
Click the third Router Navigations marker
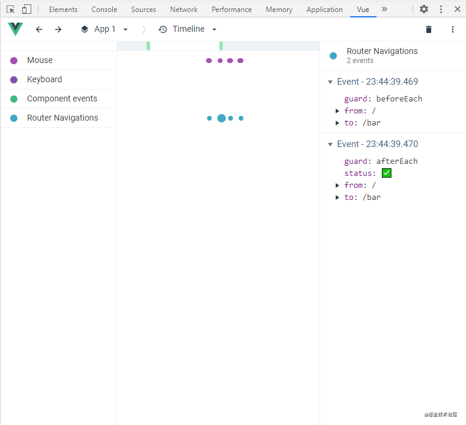(231, 118)
